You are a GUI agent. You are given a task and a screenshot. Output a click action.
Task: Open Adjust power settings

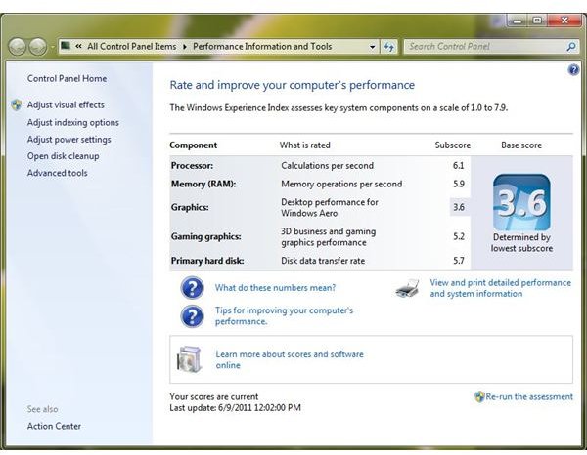68,140
